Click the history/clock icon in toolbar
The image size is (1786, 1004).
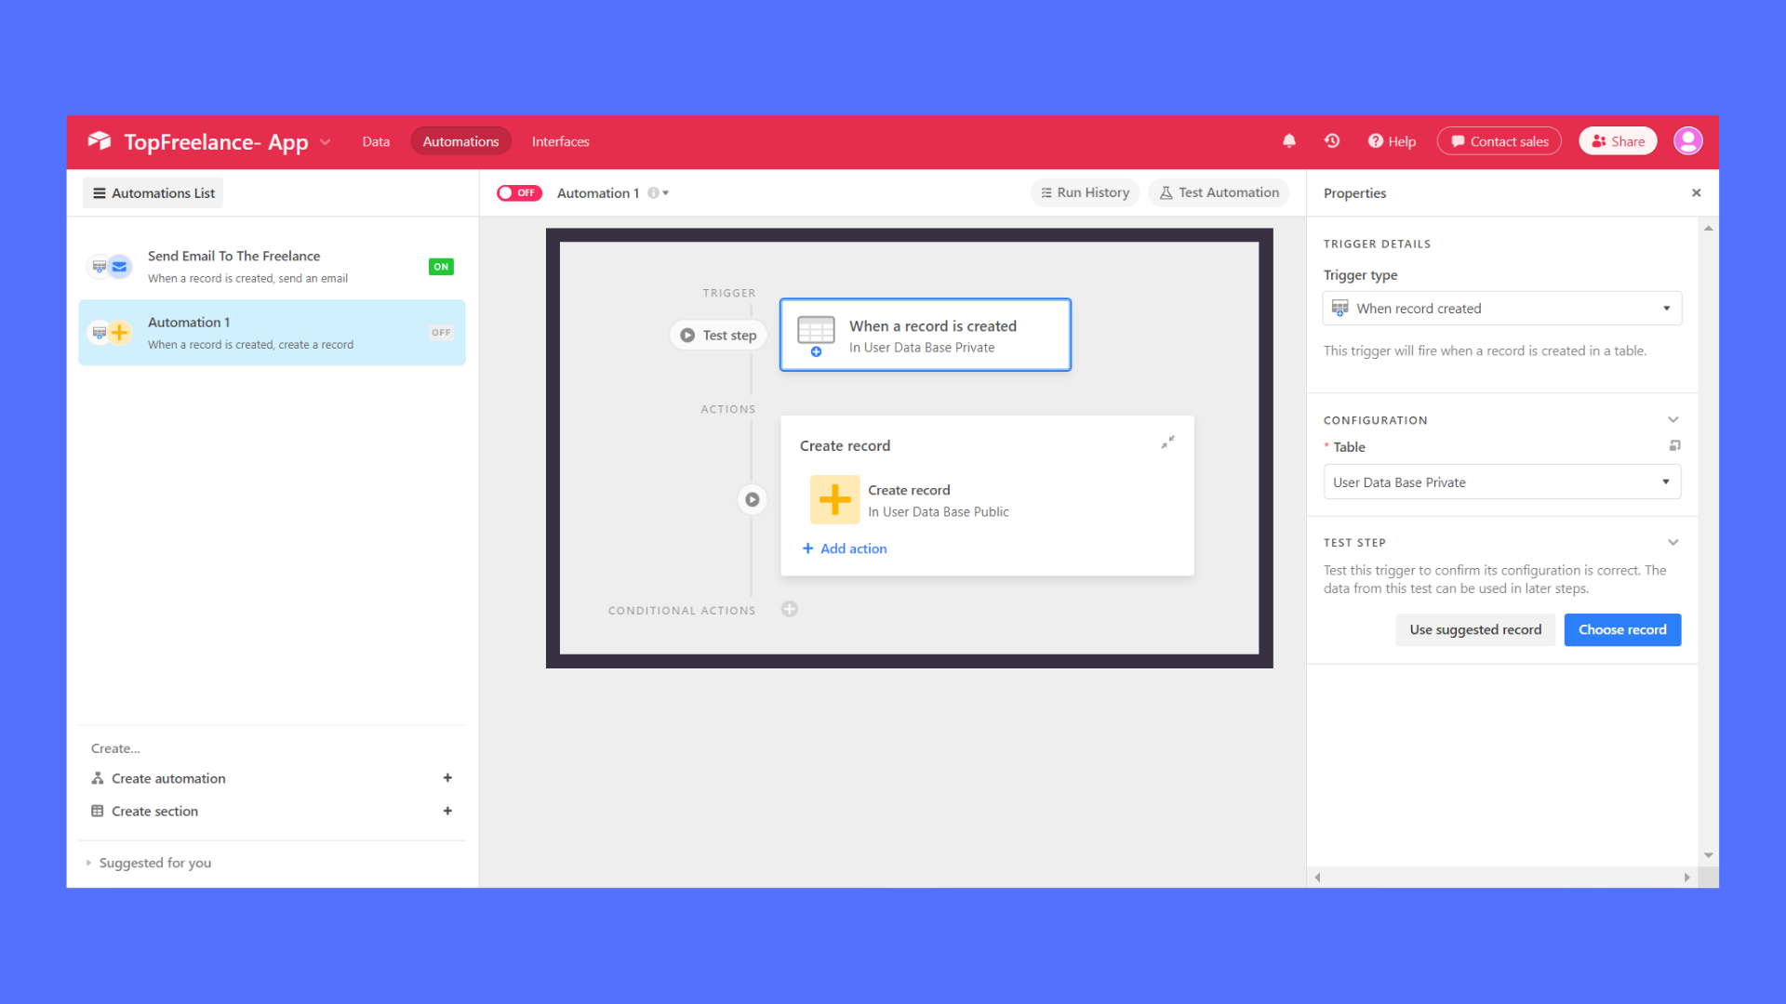1332,141
